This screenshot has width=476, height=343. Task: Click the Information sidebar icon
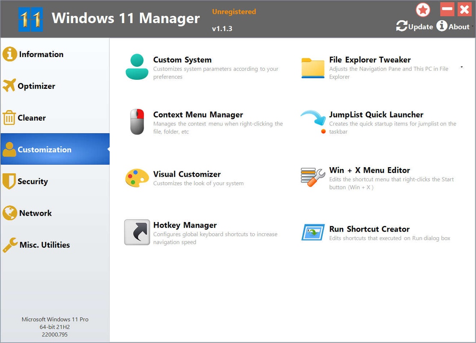pos(10,54)
